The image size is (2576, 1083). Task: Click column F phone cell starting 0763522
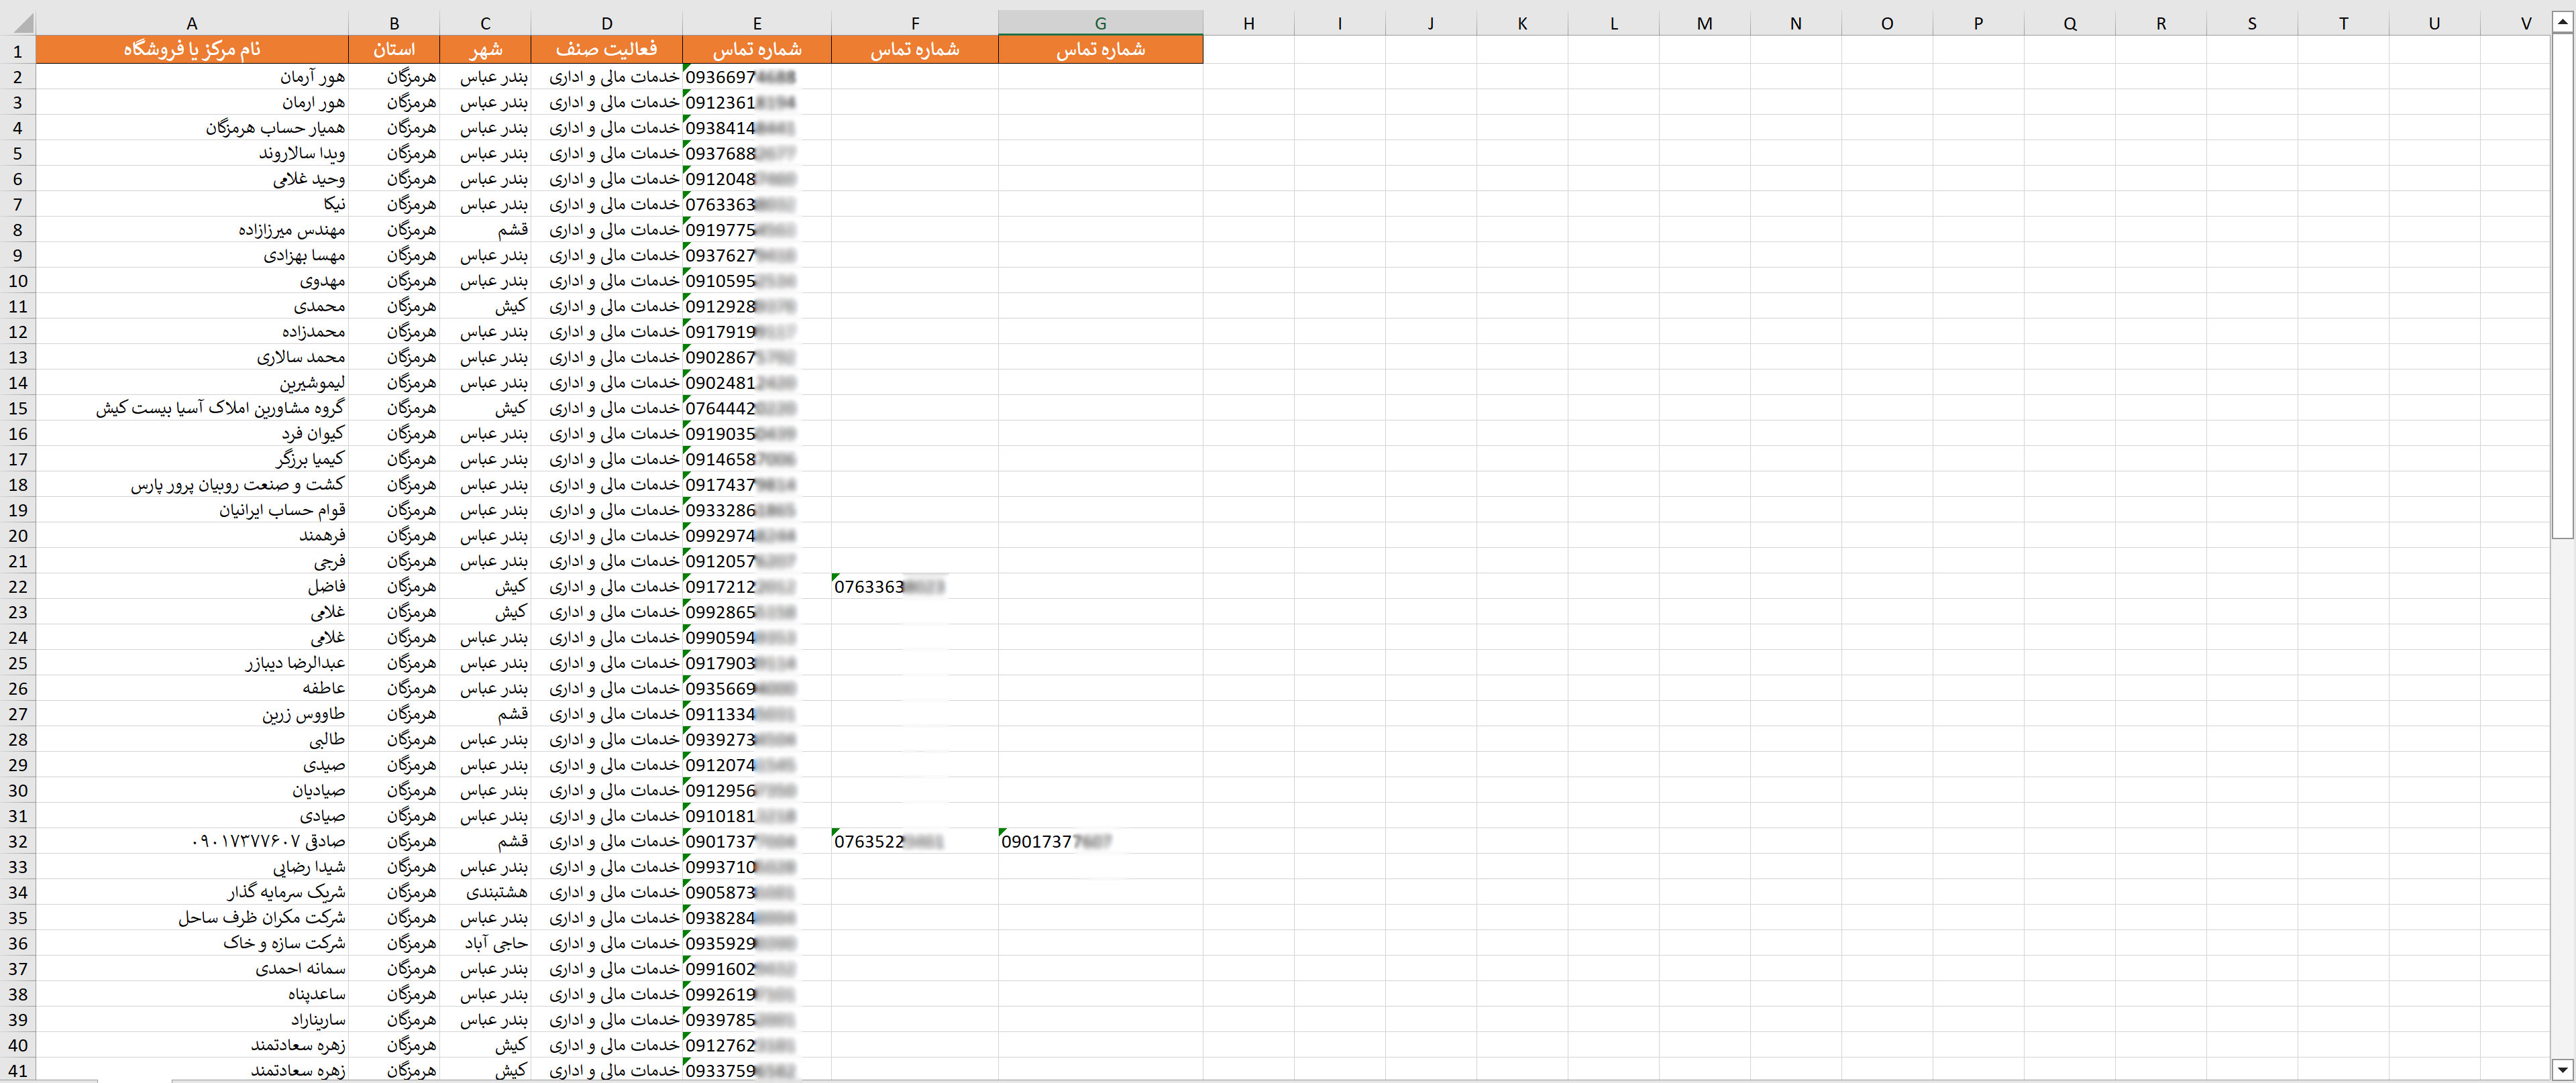915,842
